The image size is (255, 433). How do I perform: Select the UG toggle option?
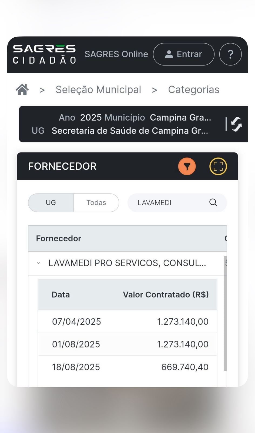tap(51, 203)
